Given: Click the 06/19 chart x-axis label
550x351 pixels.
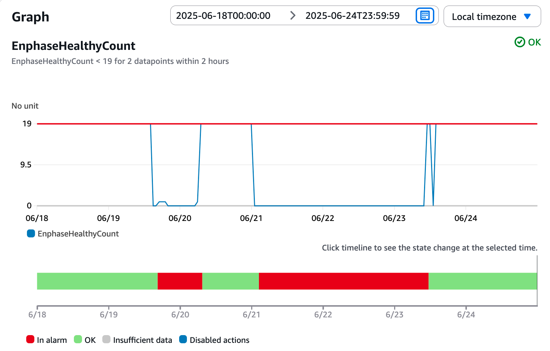Looking at the screenshot, I should pyautogui.click(x=108, y=218).
